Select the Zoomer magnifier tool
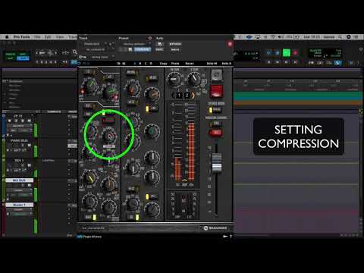 [x=75, y=52]
